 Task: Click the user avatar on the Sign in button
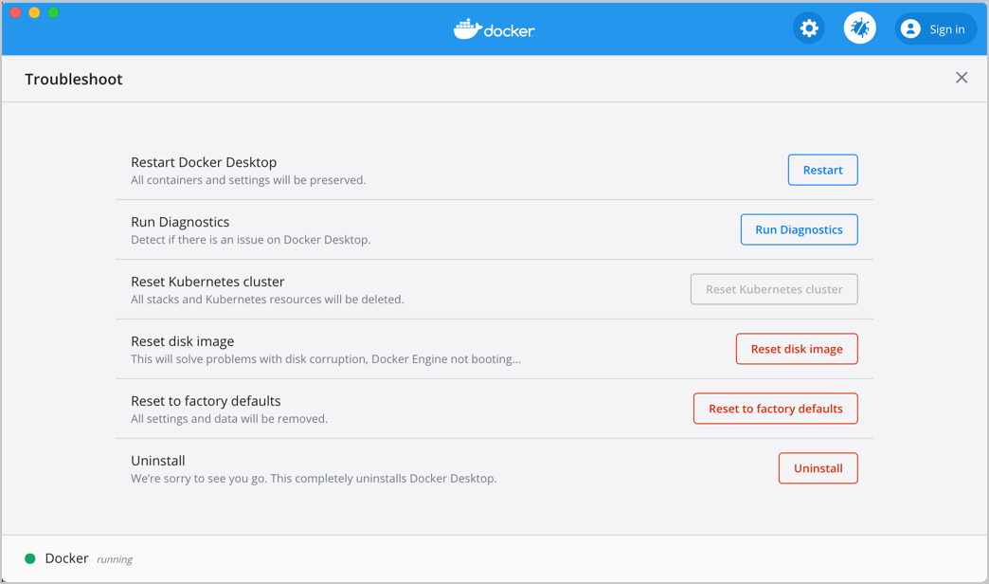[909, 28]
